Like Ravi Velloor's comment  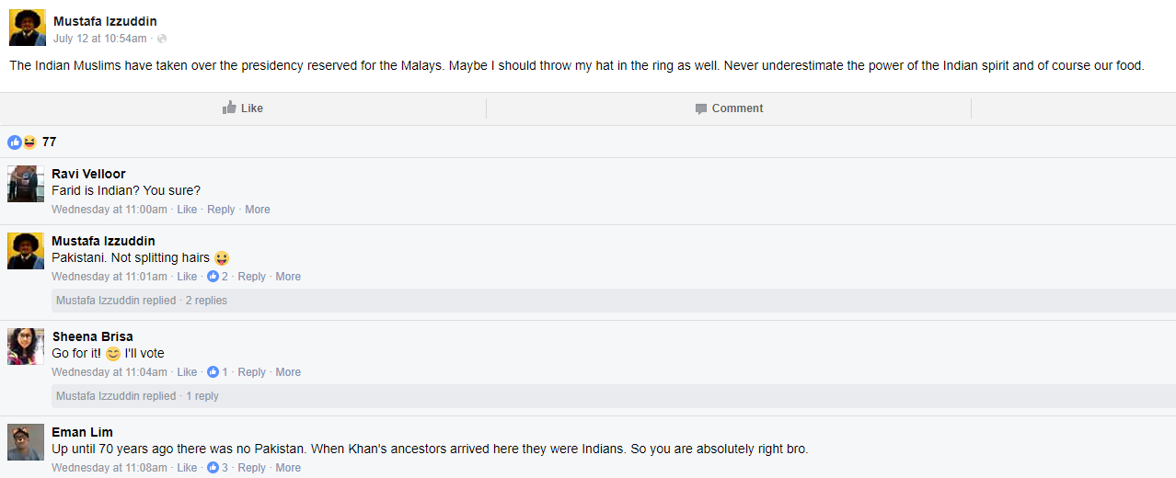(187, 210)
